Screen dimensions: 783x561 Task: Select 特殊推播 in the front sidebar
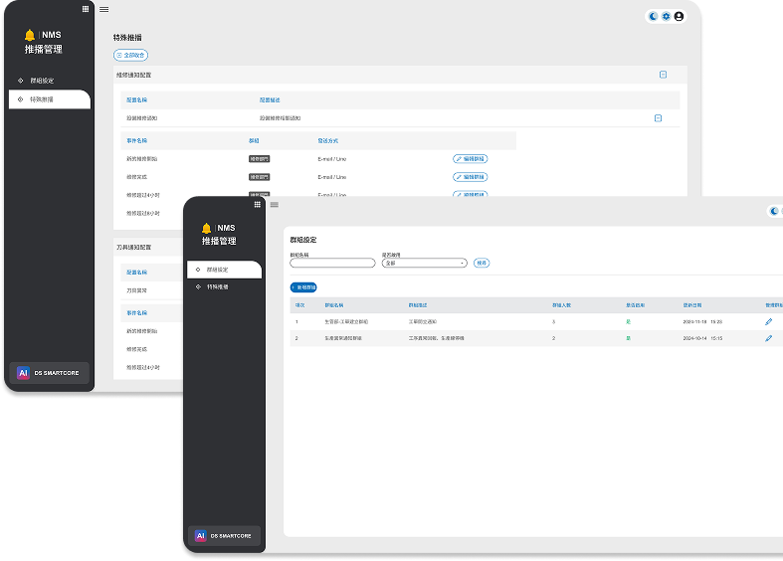point(217,286)
